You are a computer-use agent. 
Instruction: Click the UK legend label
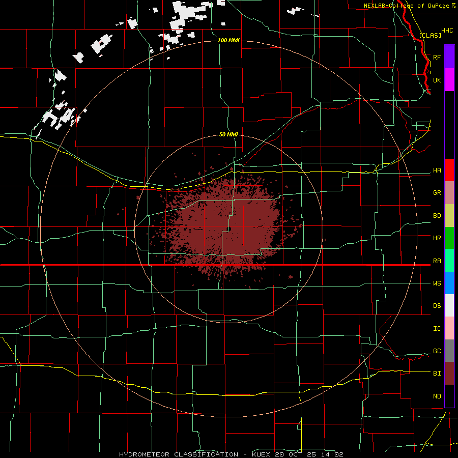click(437, 80)
